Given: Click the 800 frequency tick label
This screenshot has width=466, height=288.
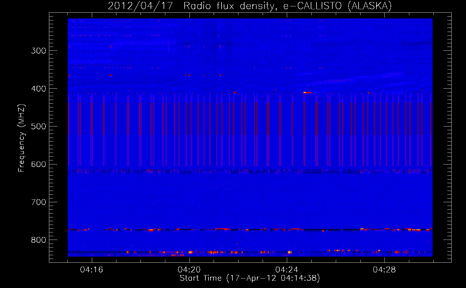Looking at the screenshot, I should [39, 240].
